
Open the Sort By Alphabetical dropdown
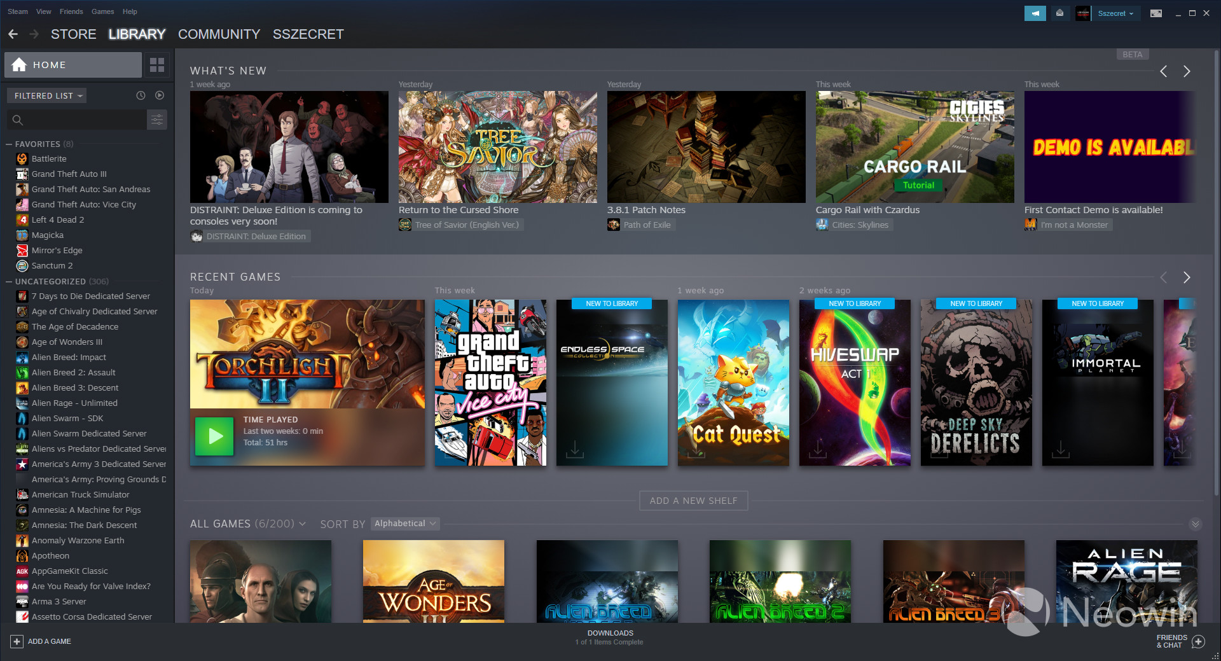point(404,524)
